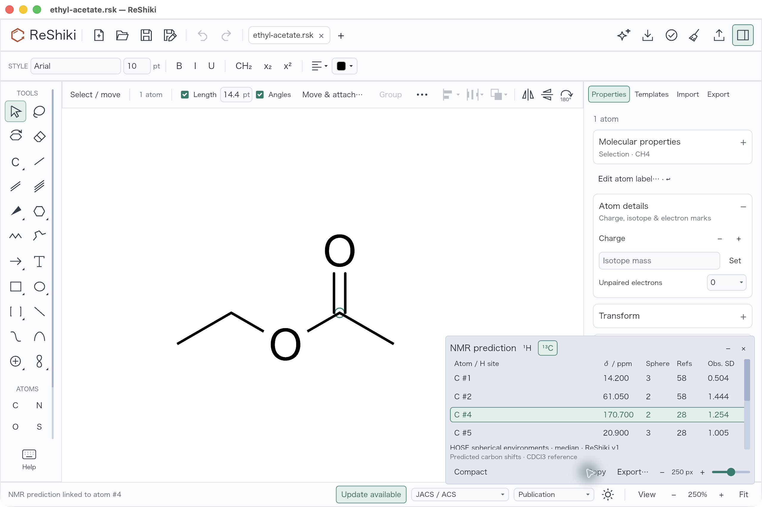The height and width of the screenshot is (507, 762).
Task: Choose the Eraser tool
Action: [x=39, y=137]
